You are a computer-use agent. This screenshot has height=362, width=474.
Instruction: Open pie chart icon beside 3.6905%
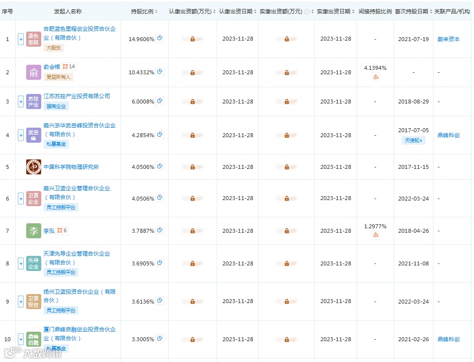(160, 262)
